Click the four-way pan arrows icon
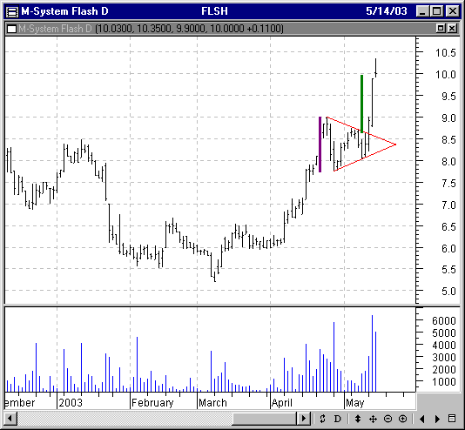Viewport: 465px width, 430px height. [x=373, y=419]
